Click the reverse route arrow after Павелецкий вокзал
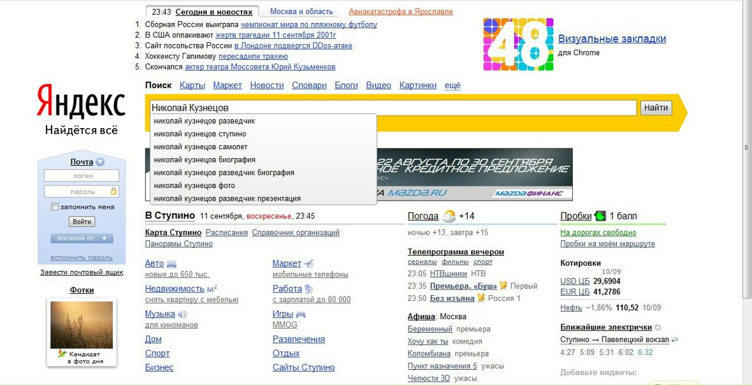The image size is (752, 385). click(x=675, y=340)
